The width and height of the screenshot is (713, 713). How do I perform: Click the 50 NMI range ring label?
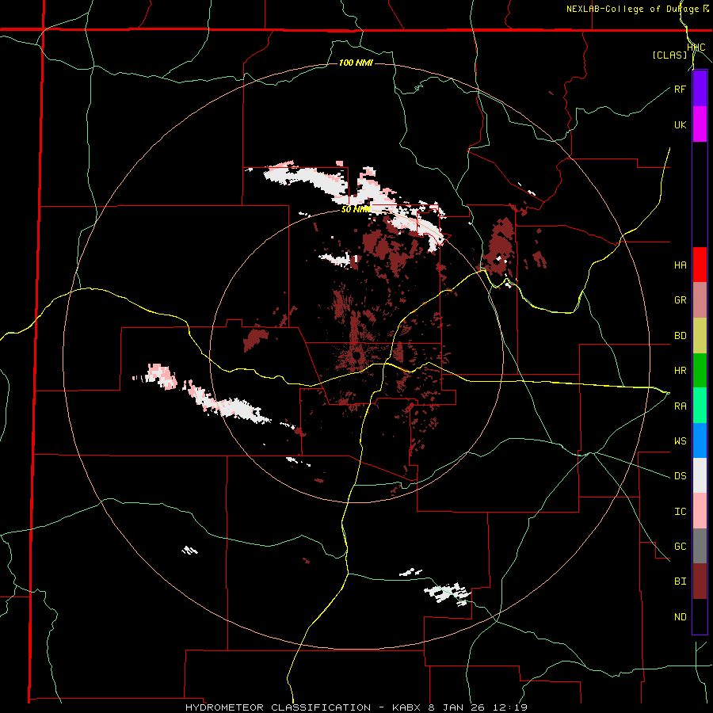tap(356, 209)
